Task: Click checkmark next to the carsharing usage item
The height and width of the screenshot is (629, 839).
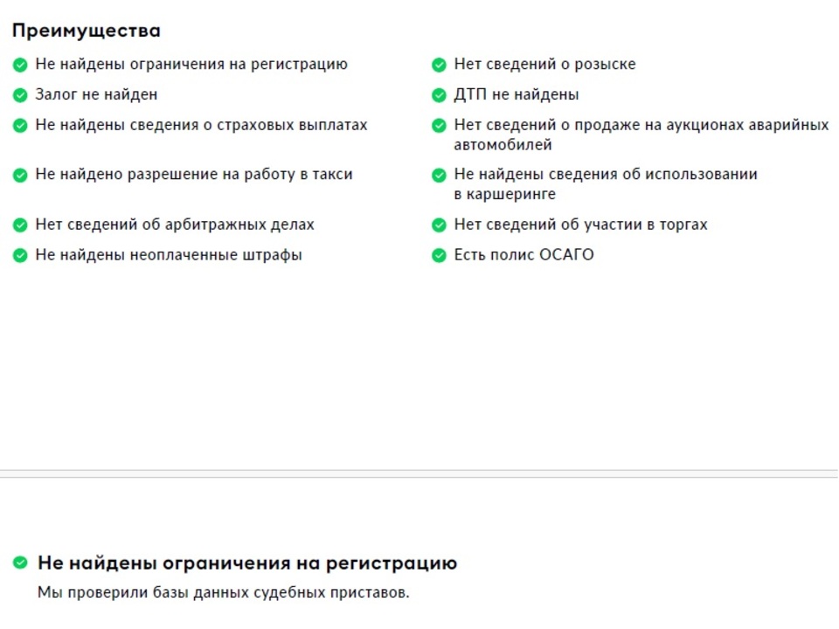Action: point(439,176)
